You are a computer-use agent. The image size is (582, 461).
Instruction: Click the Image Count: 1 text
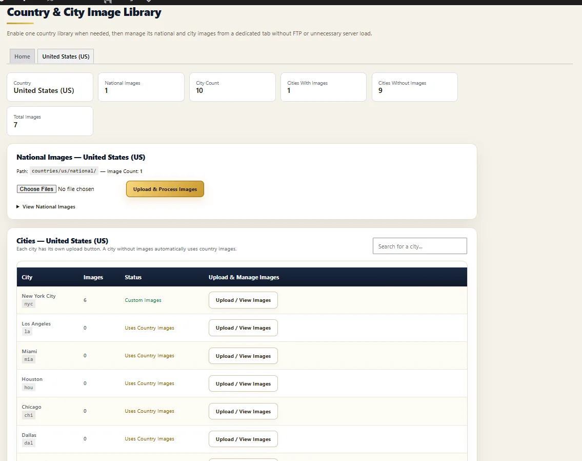click(125, 171)
